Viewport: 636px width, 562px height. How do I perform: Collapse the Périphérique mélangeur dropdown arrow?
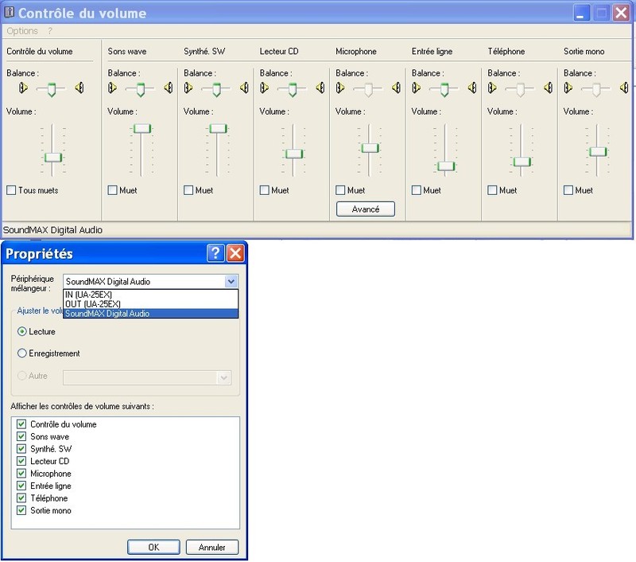tap(231, 281)
